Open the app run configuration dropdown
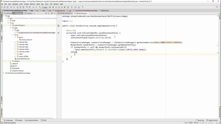 (45, 7)
